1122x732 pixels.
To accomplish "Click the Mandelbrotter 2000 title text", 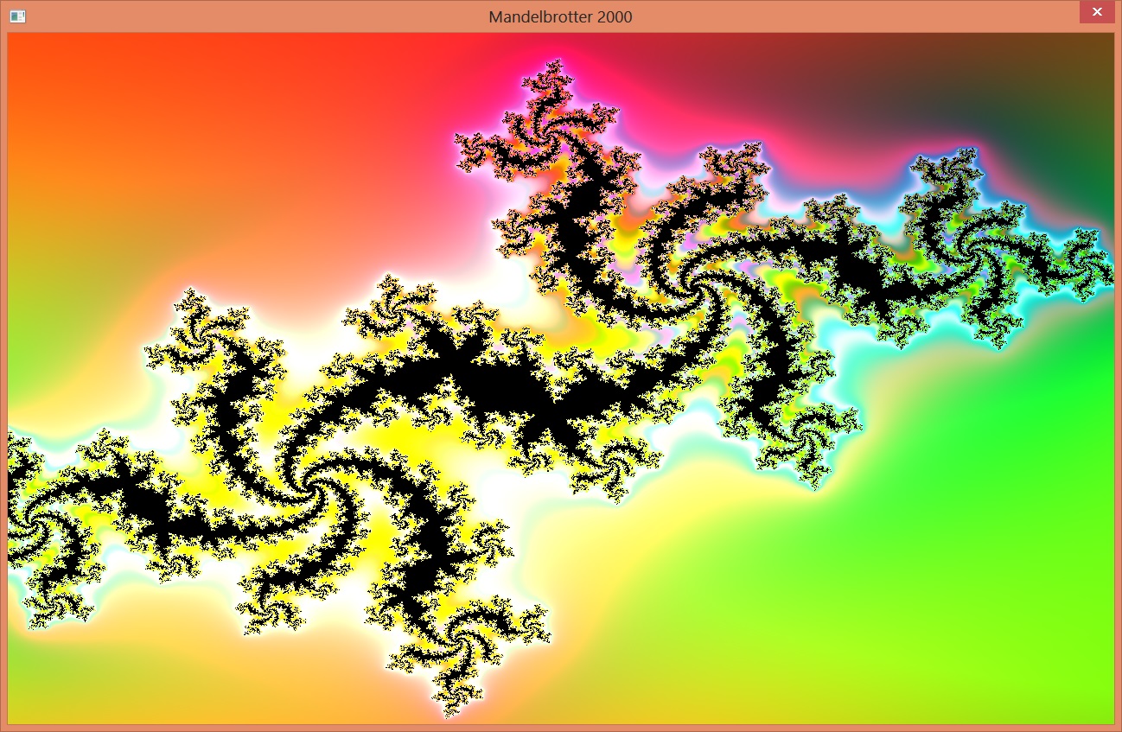I will click(x=560, y=16).
